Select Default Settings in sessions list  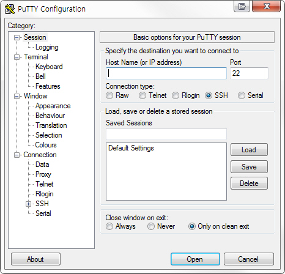point(131,148)
